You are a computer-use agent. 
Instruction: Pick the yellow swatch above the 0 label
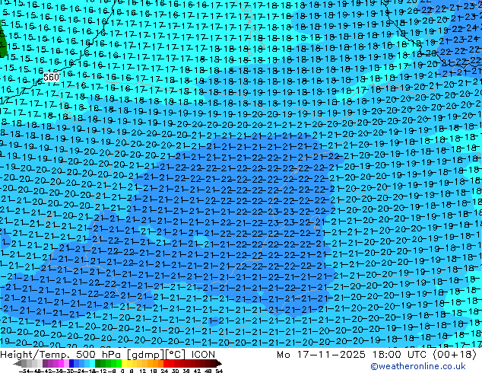[x=124, y=364]
